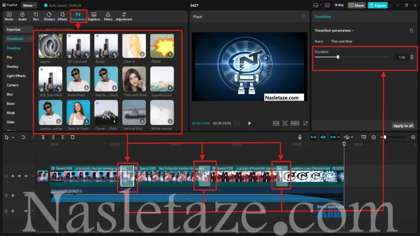Click the transition between the first two clips

pos(127,176)
